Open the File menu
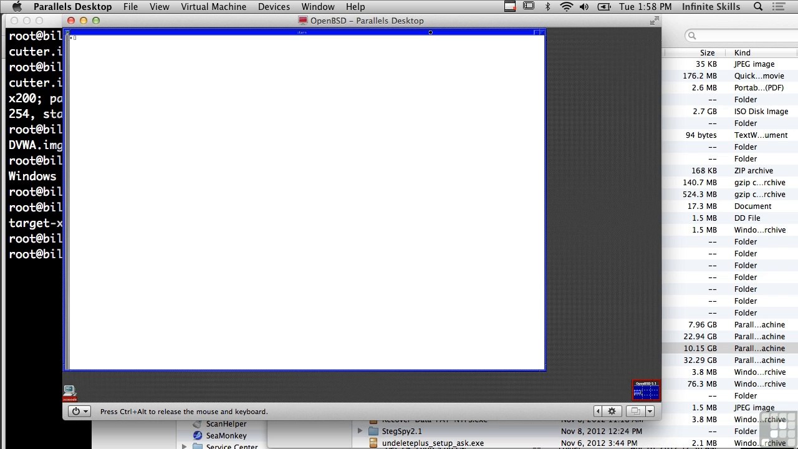 pyautogui.click(x=130, y=7)
